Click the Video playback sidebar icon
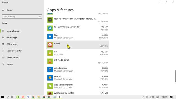 click(3, 57)
